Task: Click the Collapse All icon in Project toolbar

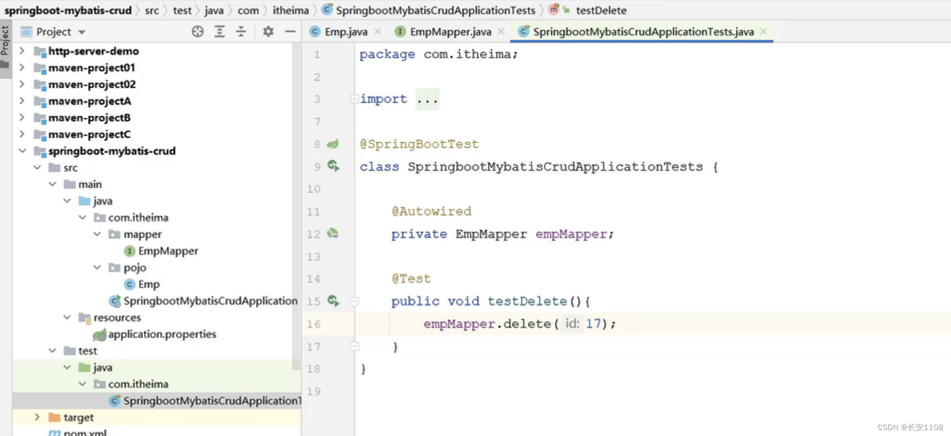Action: coord(241,31)
